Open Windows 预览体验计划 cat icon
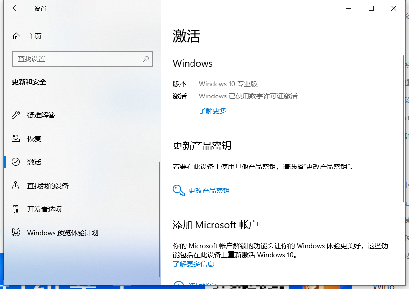409x289 pixels. (x=16, y=233)
